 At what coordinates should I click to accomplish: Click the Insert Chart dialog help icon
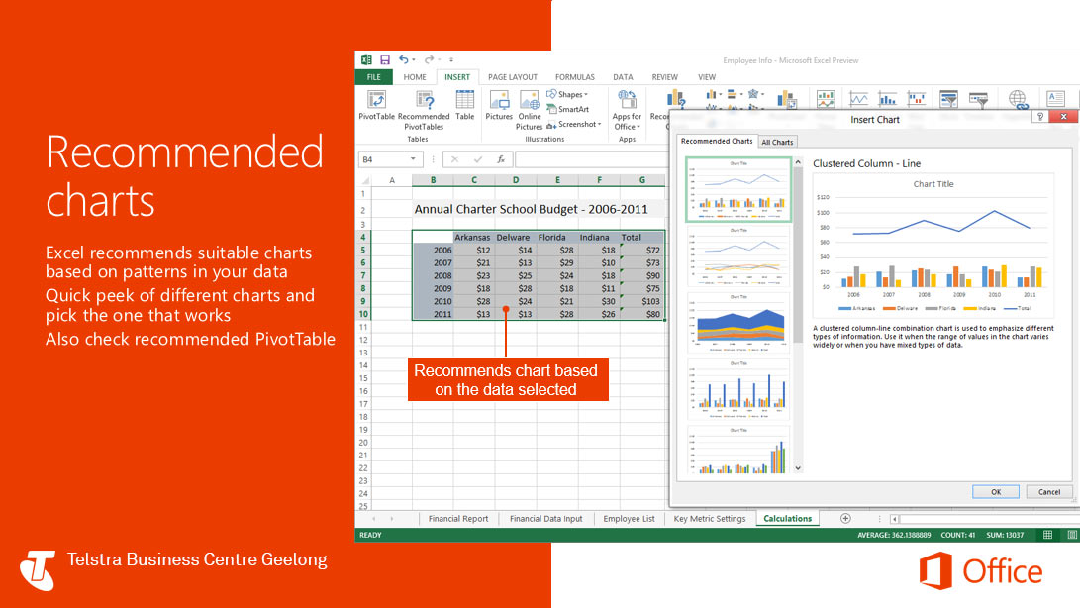click(x=1040, y=117)
